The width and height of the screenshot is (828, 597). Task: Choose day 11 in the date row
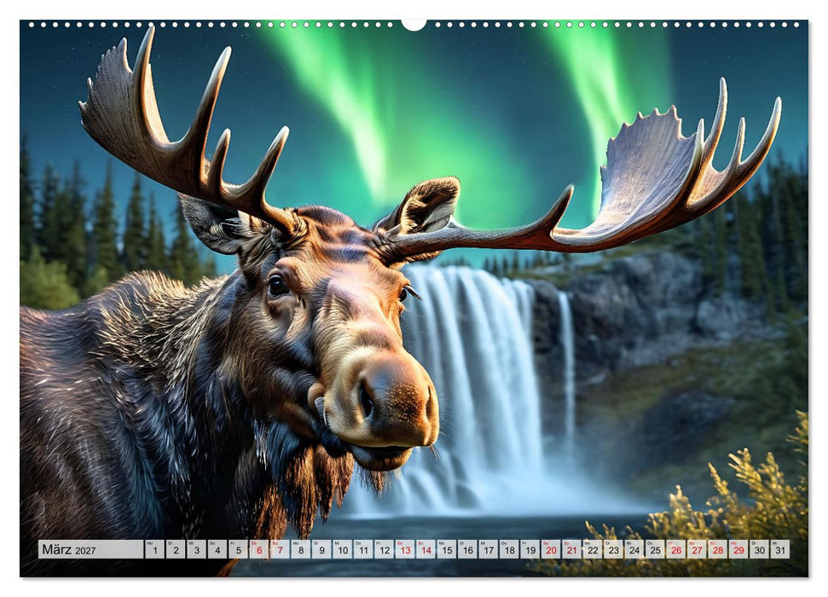(x=363, y=549)
